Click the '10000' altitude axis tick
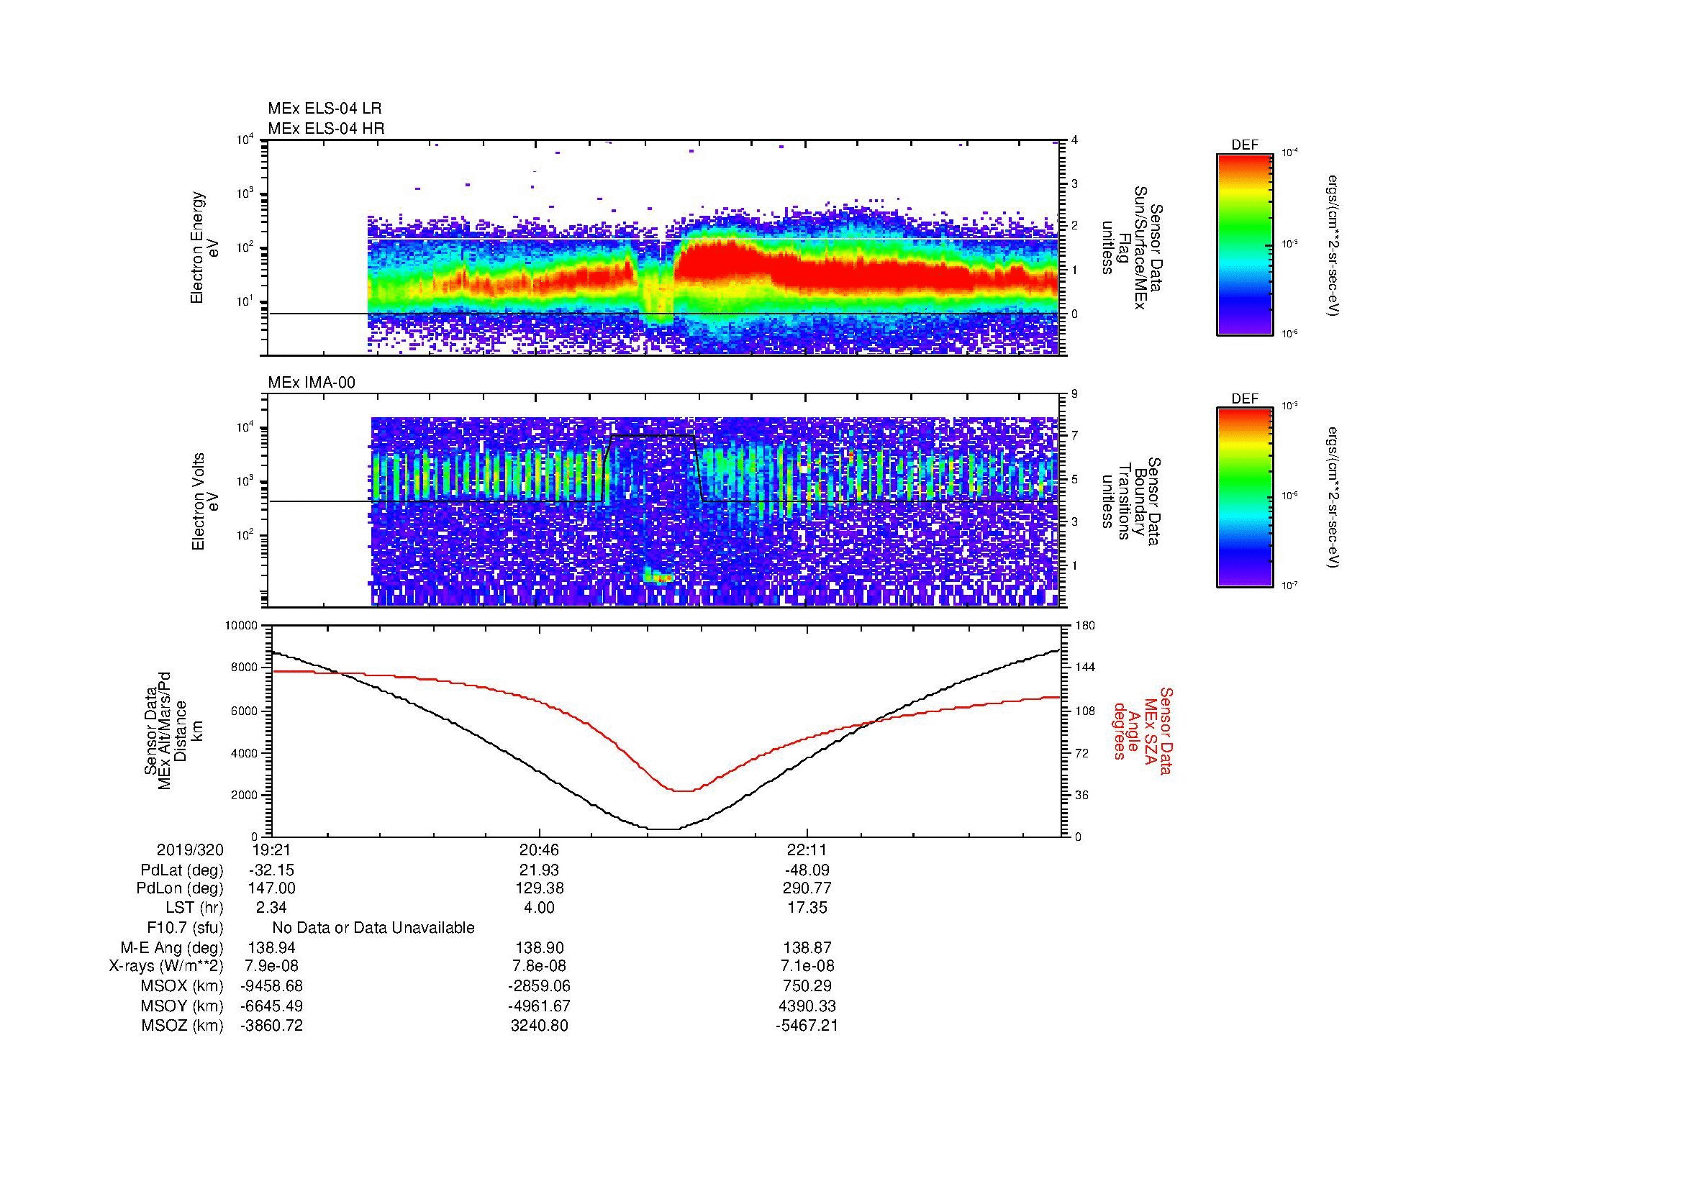 pos(242,626)
